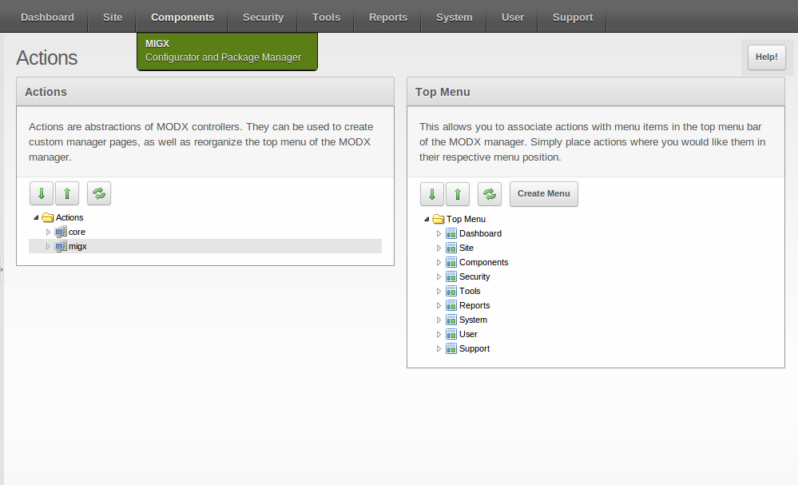The height and width of the screenshot is (485, 798).
Task: Click the Security menu item icon in tree
Action: coord(451,276)
